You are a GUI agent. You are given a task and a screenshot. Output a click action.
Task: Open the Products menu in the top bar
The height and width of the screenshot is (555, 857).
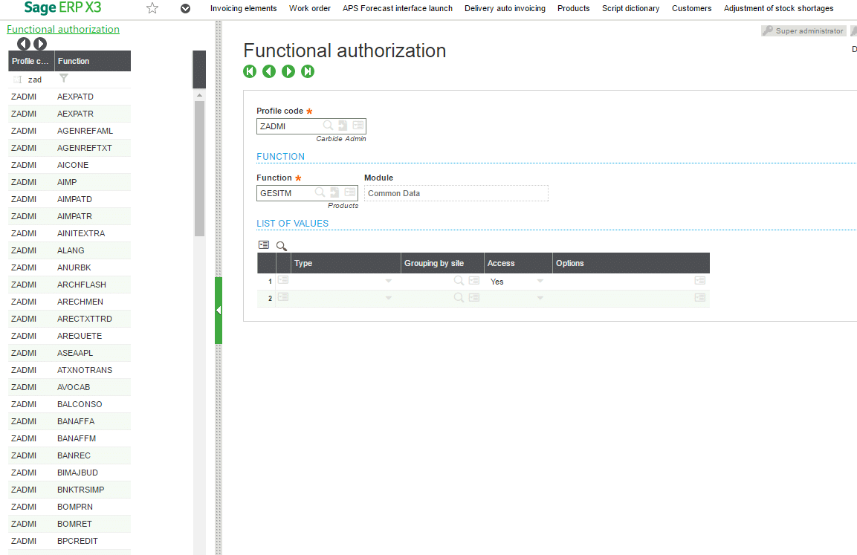[573, 8]
